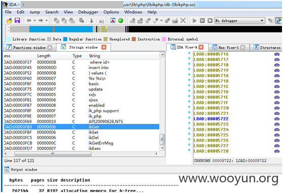Click the search-again binoculars icon
Viewport: 283px width, 193px height.
[x=81, y=21]
